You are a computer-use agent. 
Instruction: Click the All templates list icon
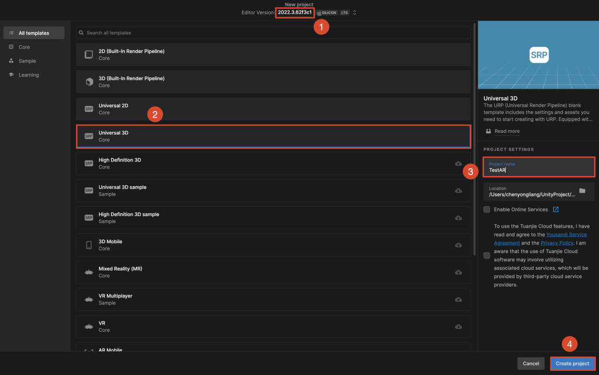tap(11, 33)
